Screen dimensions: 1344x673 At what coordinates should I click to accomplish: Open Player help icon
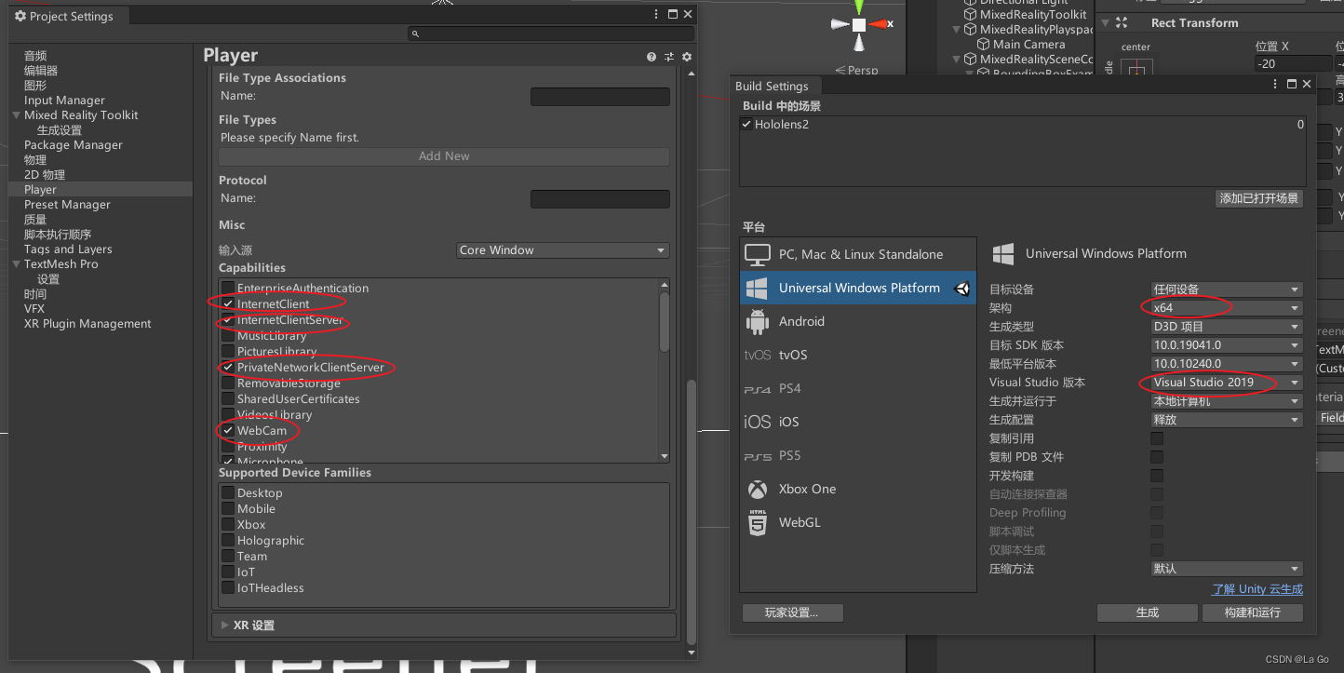(652, 57)
